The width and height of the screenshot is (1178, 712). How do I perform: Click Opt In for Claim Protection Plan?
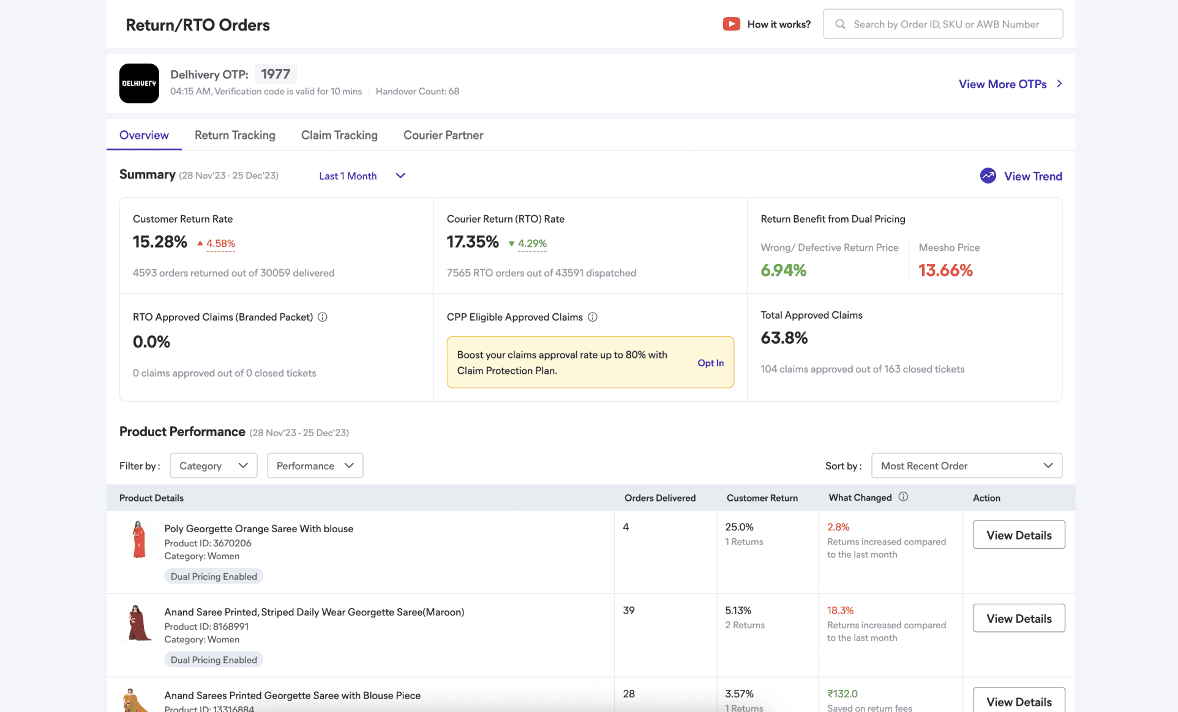pyautogui.click(x=710, y=363)
